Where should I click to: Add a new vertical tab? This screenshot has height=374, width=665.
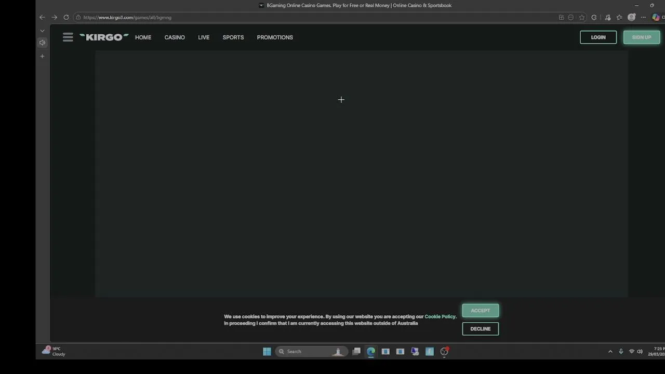(42, 56)
